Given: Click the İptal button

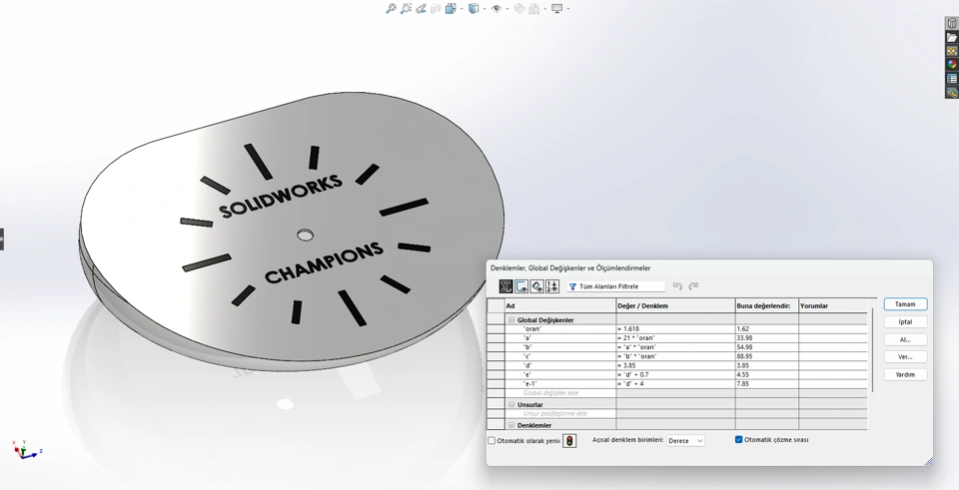Looking at the screenshot, I should pyautogui.click(x=905, y=322).
